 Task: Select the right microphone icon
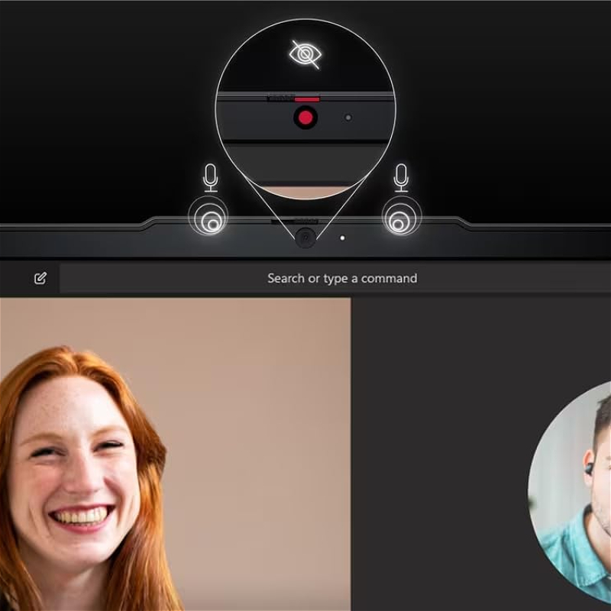[x=400, y=177]
